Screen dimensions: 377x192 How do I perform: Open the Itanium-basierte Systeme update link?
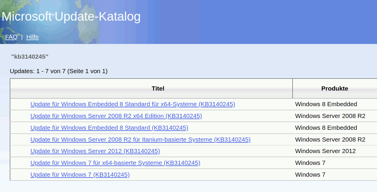click(140, 140)
